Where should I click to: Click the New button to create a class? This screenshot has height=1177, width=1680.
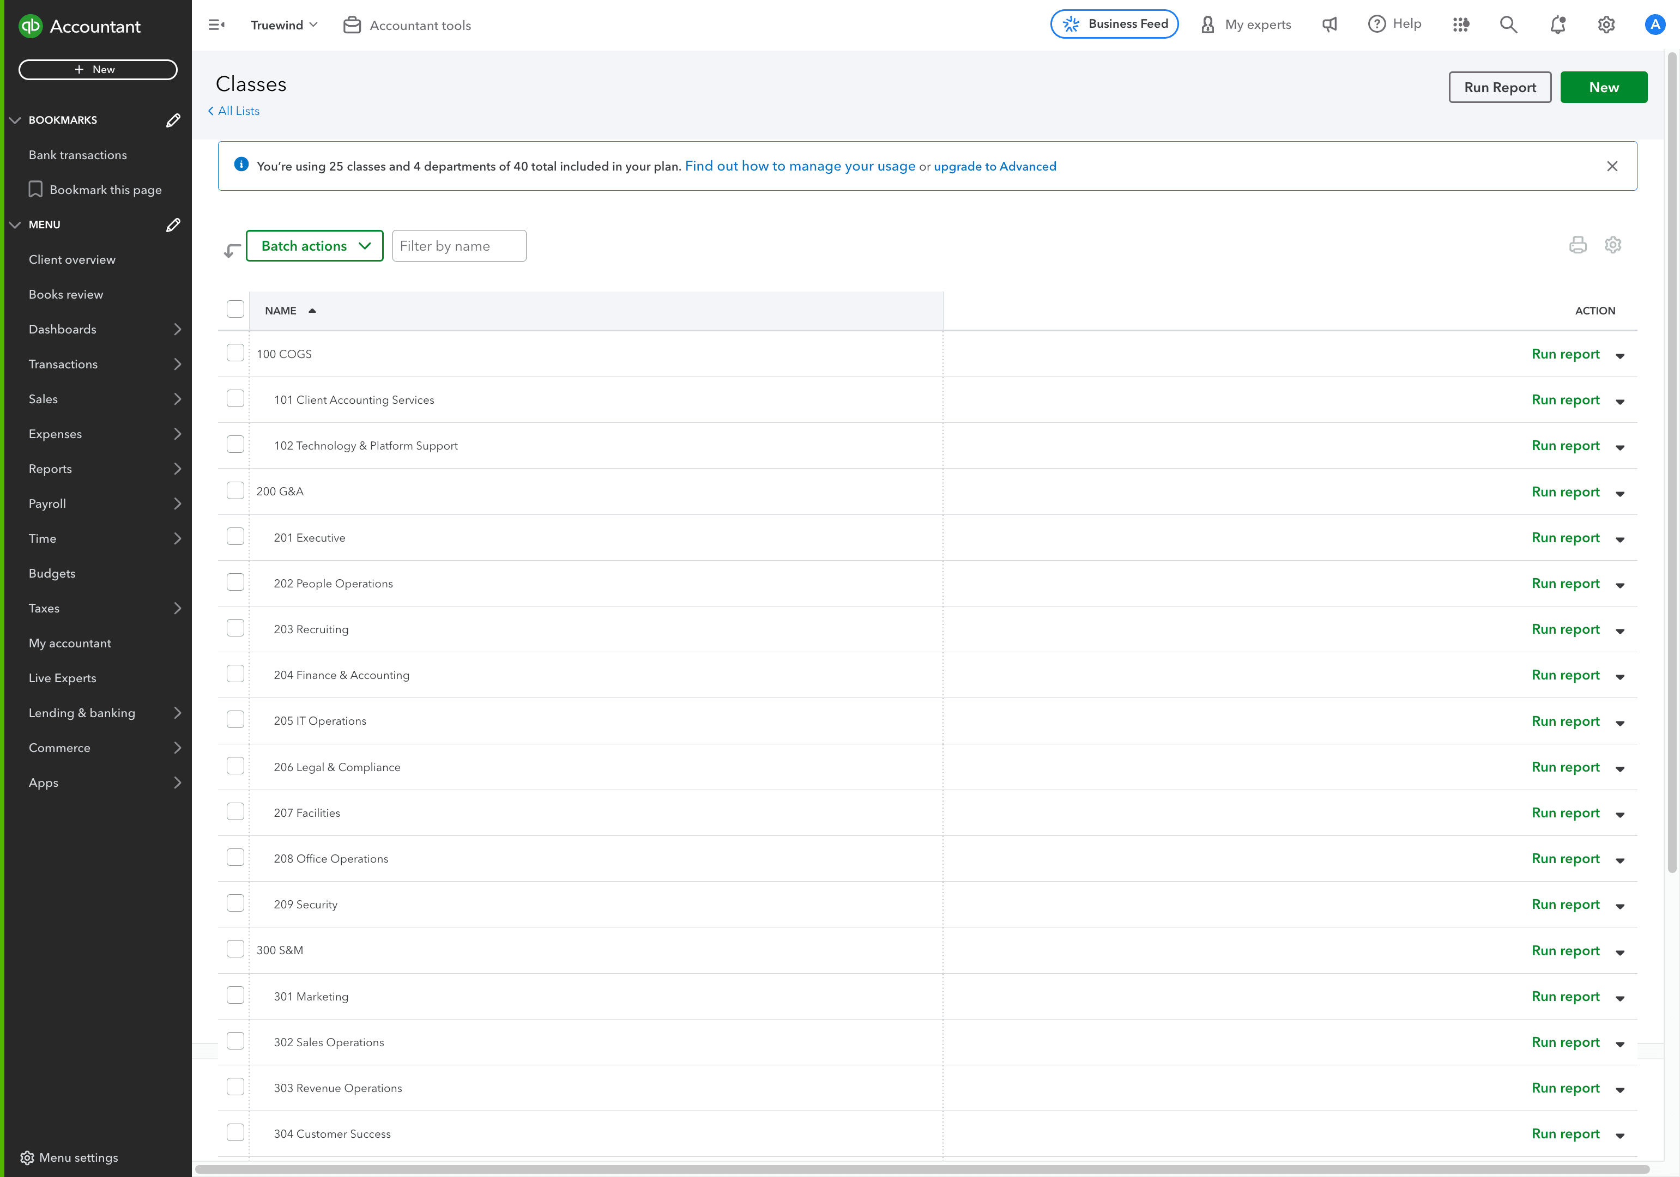click(x=1603, y=87)
